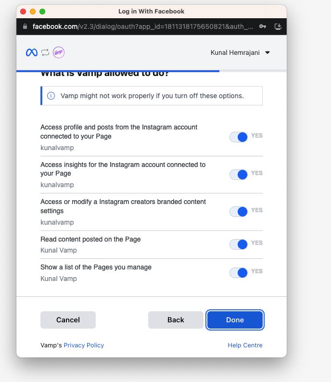Click the facebook.com URL address field
Image resolution: width=331 pixels, height=382 pixels.
[x=143, y=26]
